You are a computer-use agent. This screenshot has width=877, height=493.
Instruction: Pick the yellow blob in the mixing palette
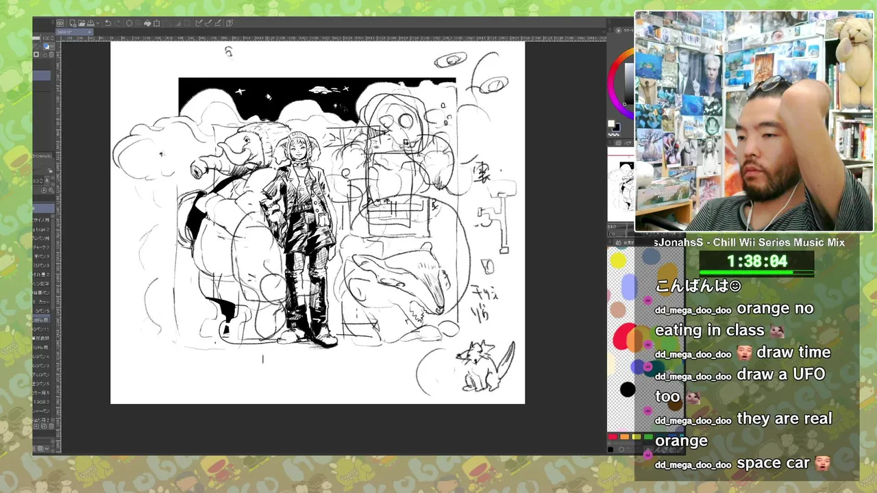[x=618, y=260]
